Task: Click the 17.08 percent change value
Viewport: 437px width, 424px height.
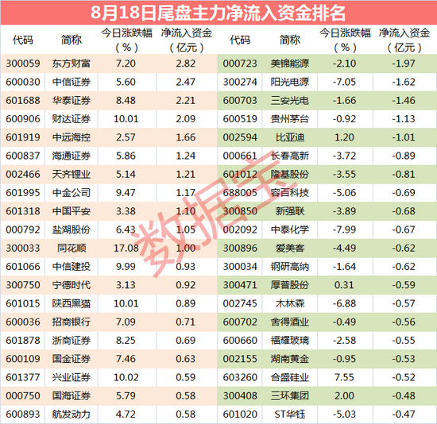Action: pyautogui.click(x=126, y=249)
